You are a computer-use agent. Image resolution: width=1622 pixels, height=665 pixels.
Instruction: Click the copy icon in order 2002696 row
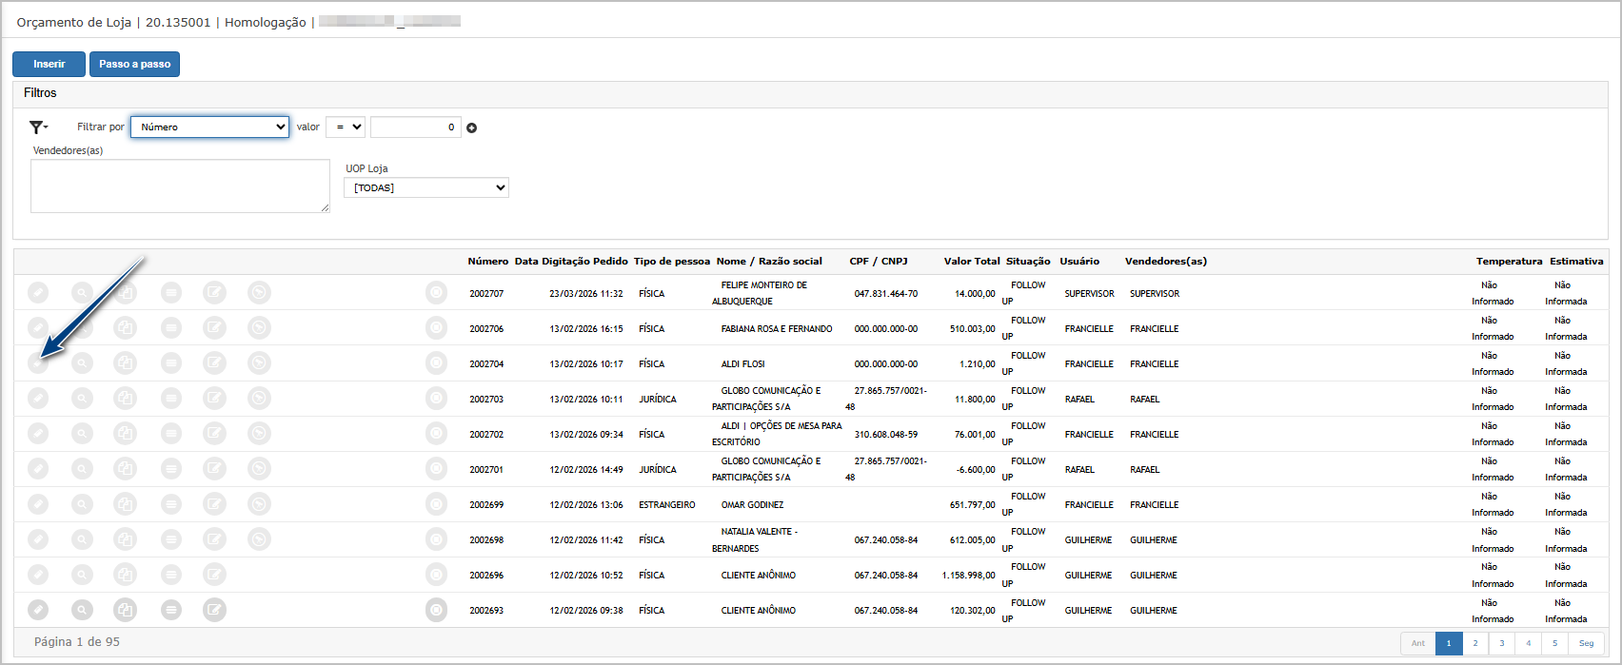[x=125, y=575]
